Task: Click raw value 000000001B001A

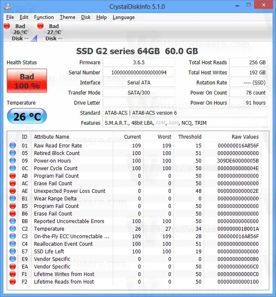Action: point(238,229)
